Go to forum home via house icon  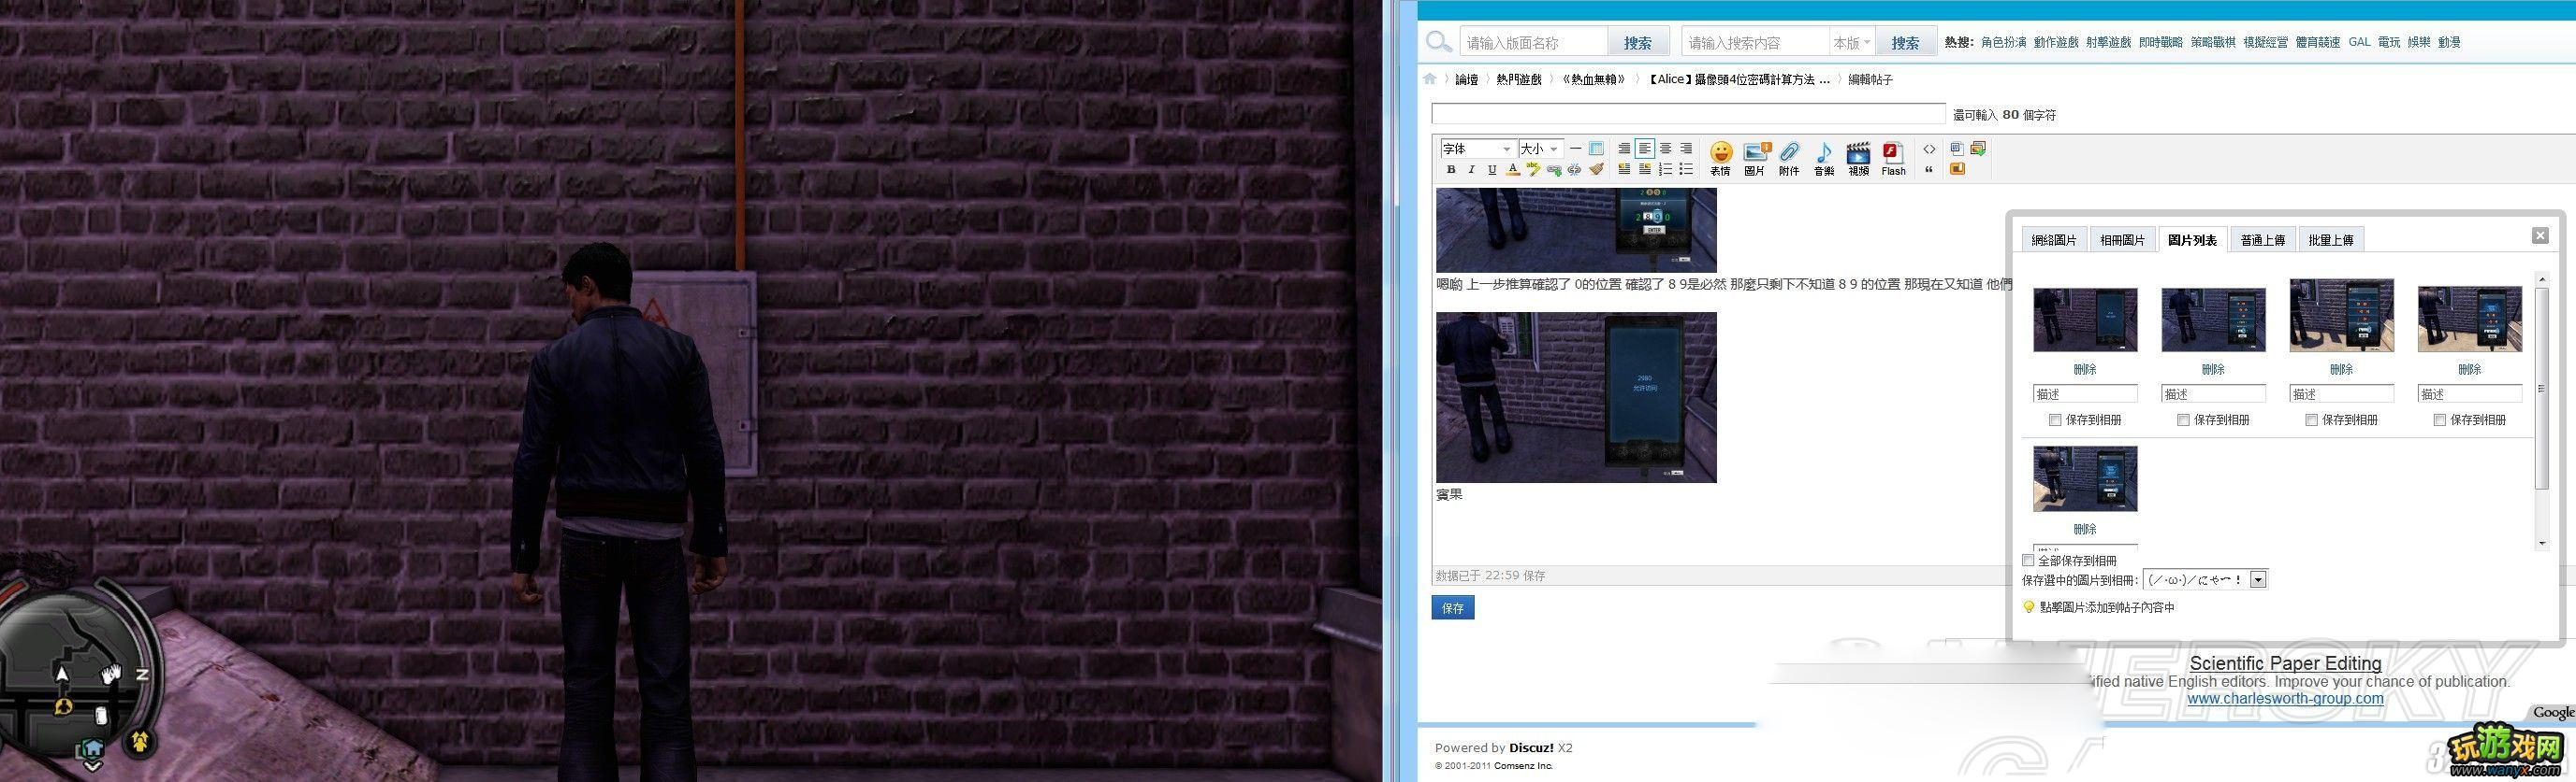tap(1430, 78)
